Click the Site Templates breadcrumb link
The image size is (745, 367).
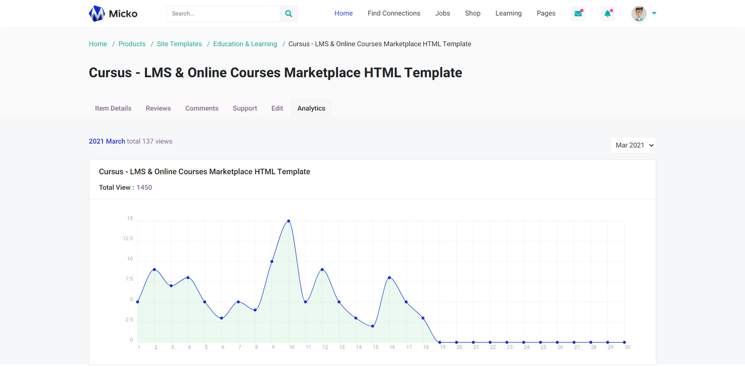click(x=179, y=44)
